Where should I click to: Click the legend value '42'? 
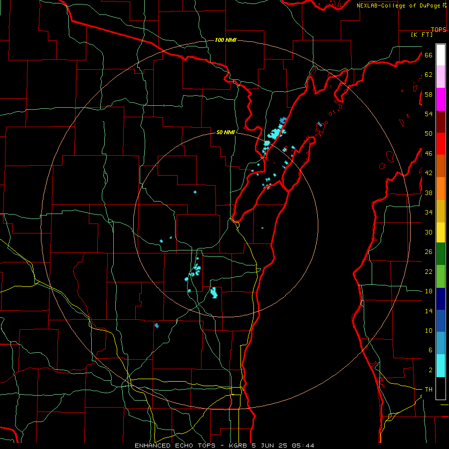(429, 173)
